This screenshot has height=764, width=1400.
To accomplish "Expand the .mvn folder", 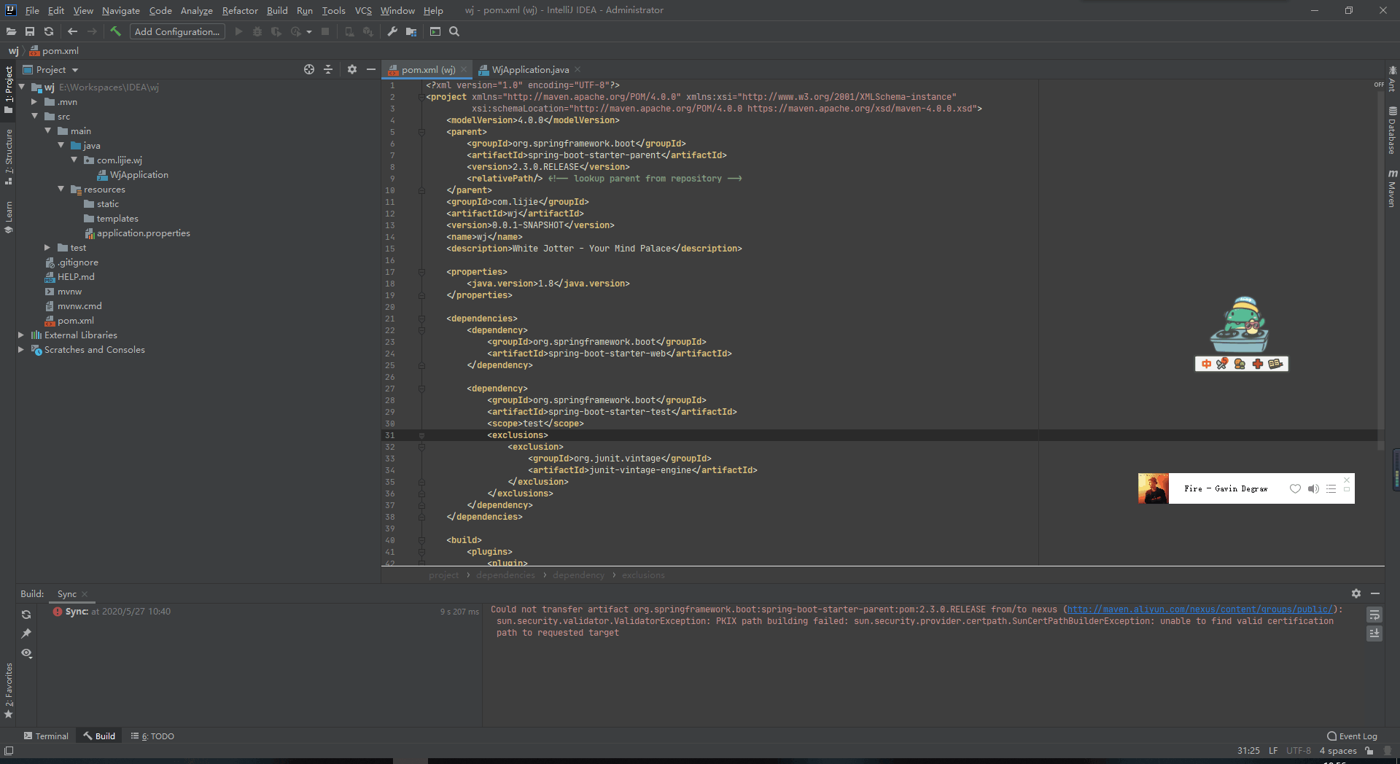I will pyautogui.click(x=34, y=102).
